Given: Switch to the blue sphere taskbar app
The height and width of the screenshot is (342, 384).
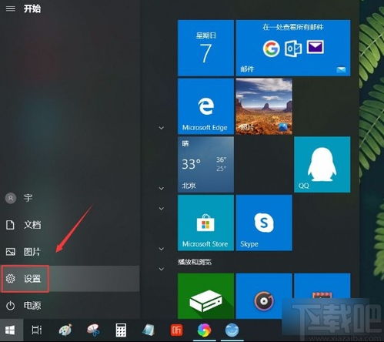Looking at the screenshot, I should click(x=232, y=330).
